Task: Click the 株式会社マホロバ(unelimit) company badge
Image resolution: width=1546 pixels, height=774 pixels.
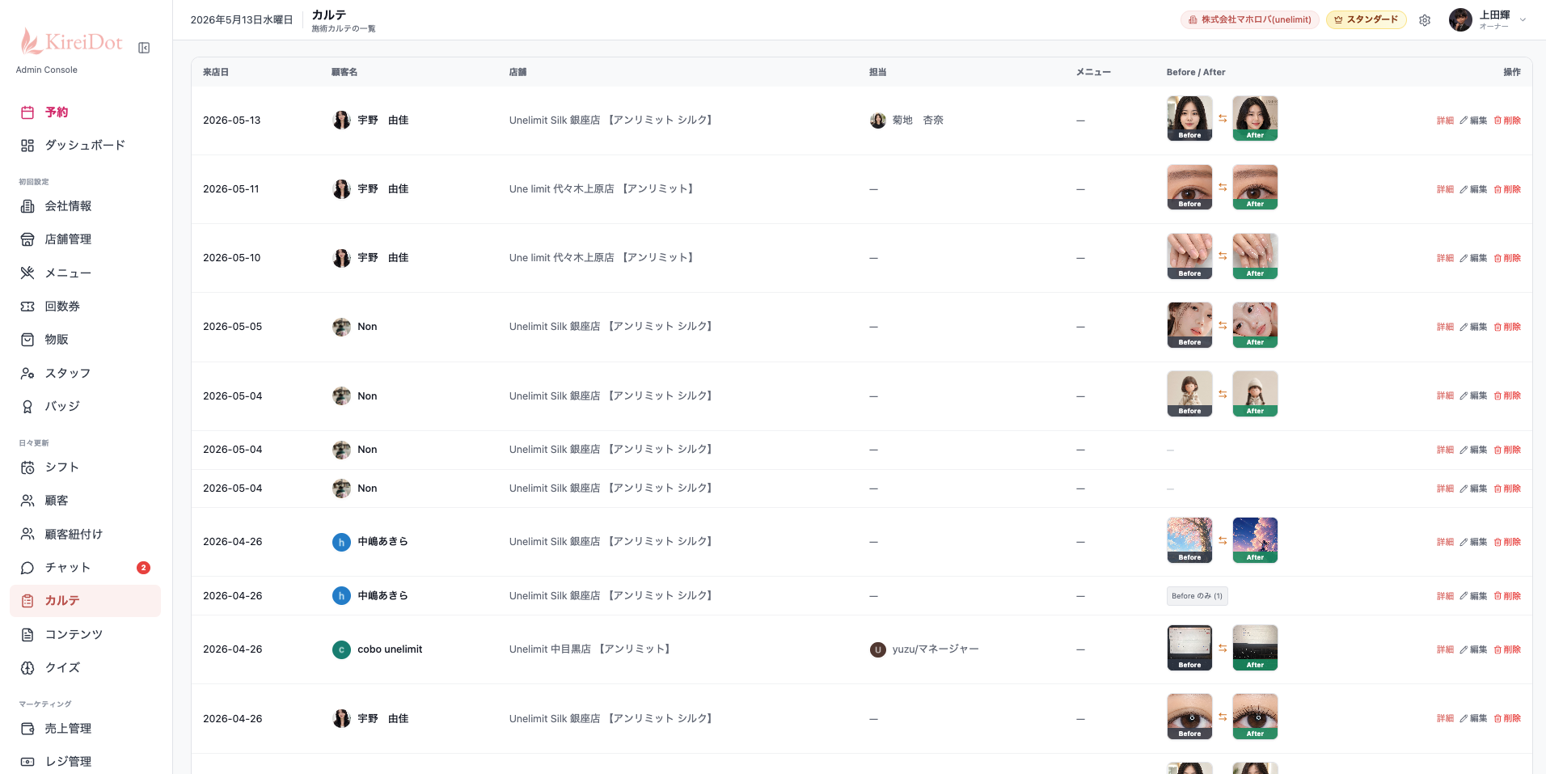Action: 1250,20
